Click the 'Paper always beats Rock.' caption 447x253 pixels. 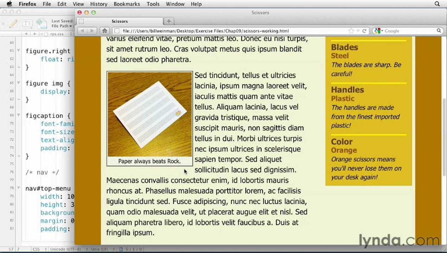tap(149, 161)
